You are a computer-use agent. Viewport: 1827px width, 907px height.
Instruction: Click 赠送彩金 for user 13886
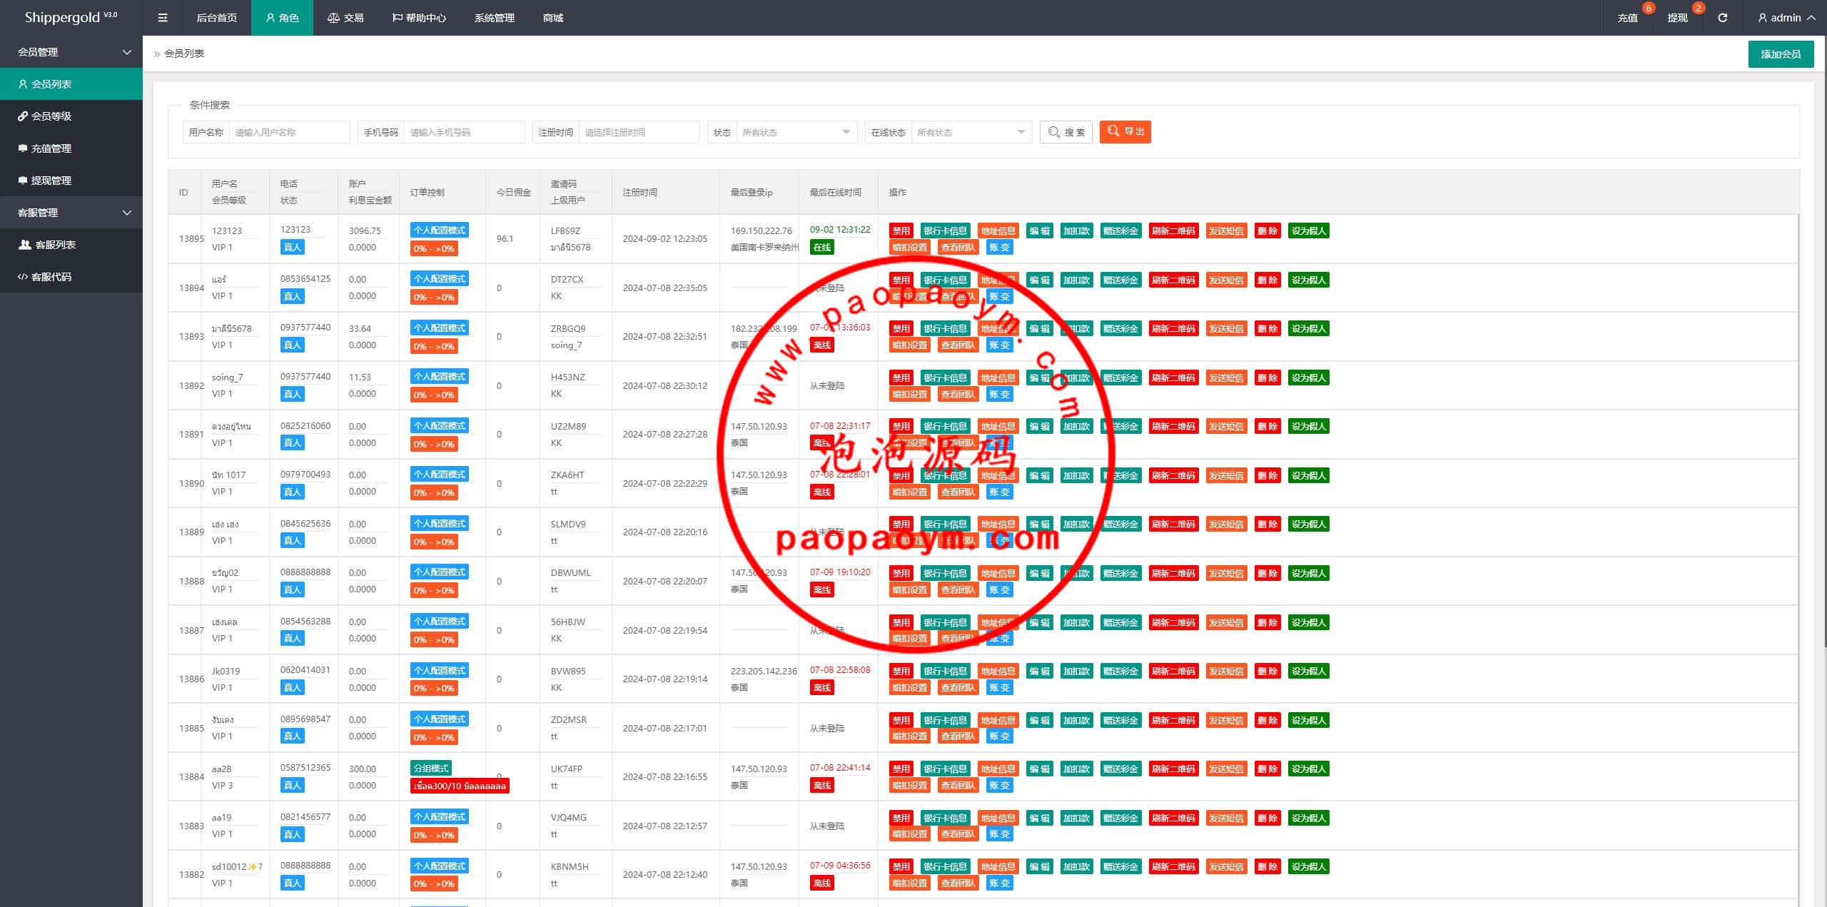(1120, 671)
